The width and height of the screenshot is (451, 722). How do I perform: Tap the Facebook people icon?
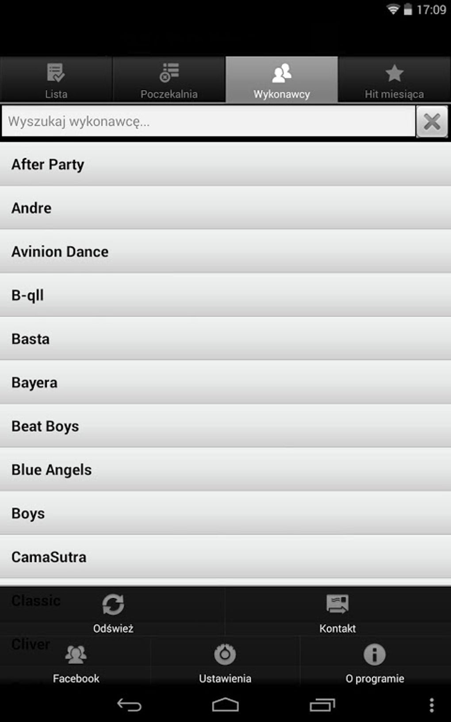click(75, 655)
